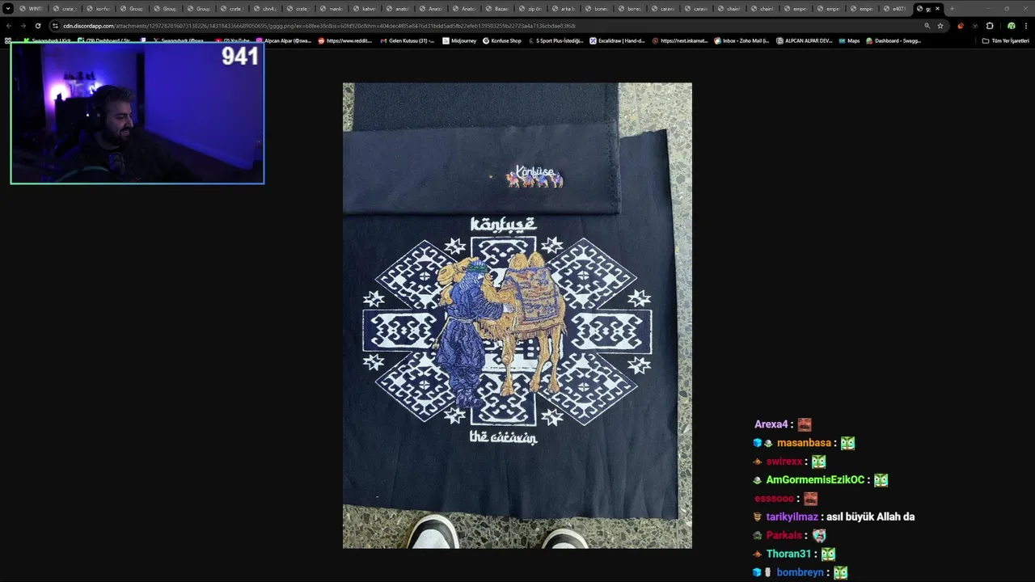Open a new browser tab

coord(952,9)
